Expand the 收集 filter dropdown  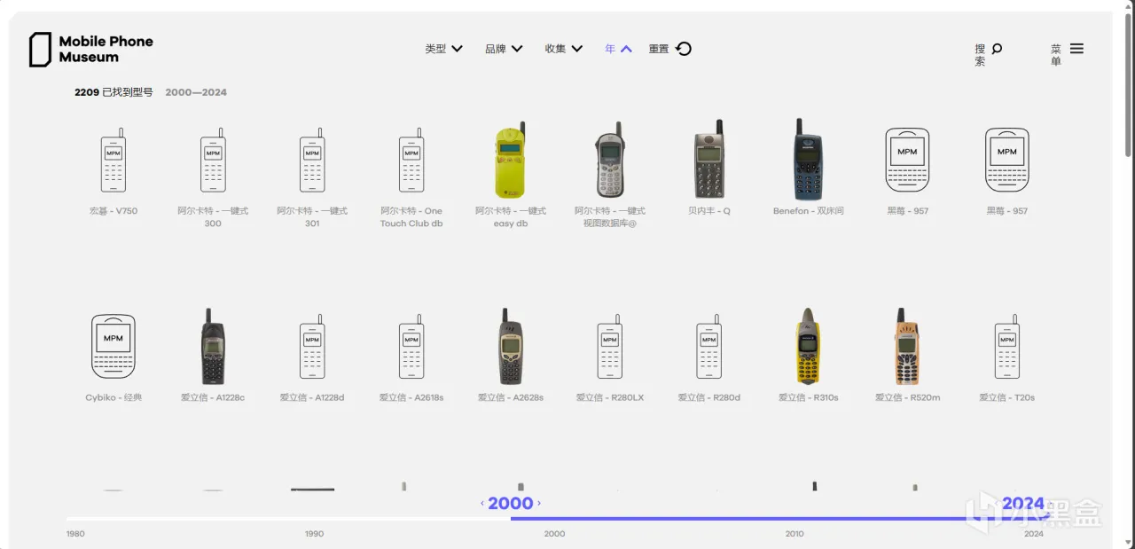tap(564, 49)
